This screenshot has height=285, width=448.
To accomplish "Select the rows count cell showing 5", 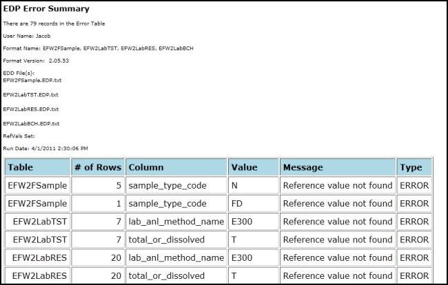I will (98, 185).
